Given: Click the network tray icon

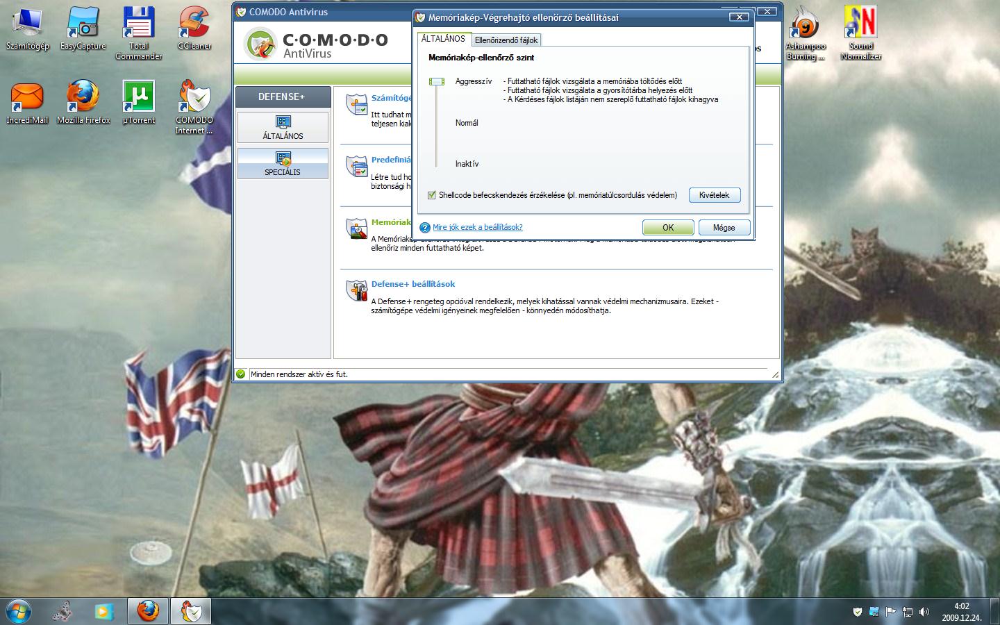Looking at the screenshot, I should 908,612.
